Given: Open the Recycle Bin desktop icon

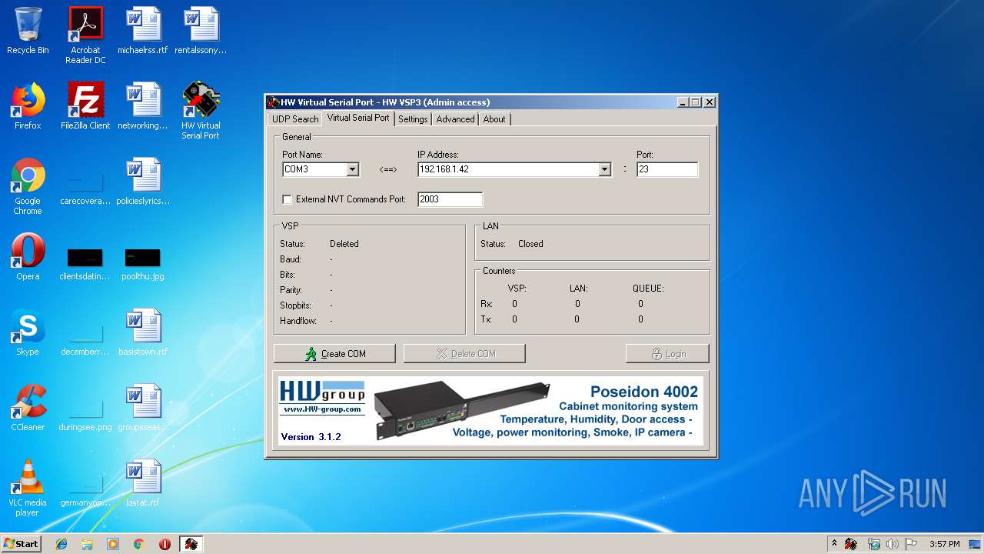Looking at the screenshot, I should point(28,31).
